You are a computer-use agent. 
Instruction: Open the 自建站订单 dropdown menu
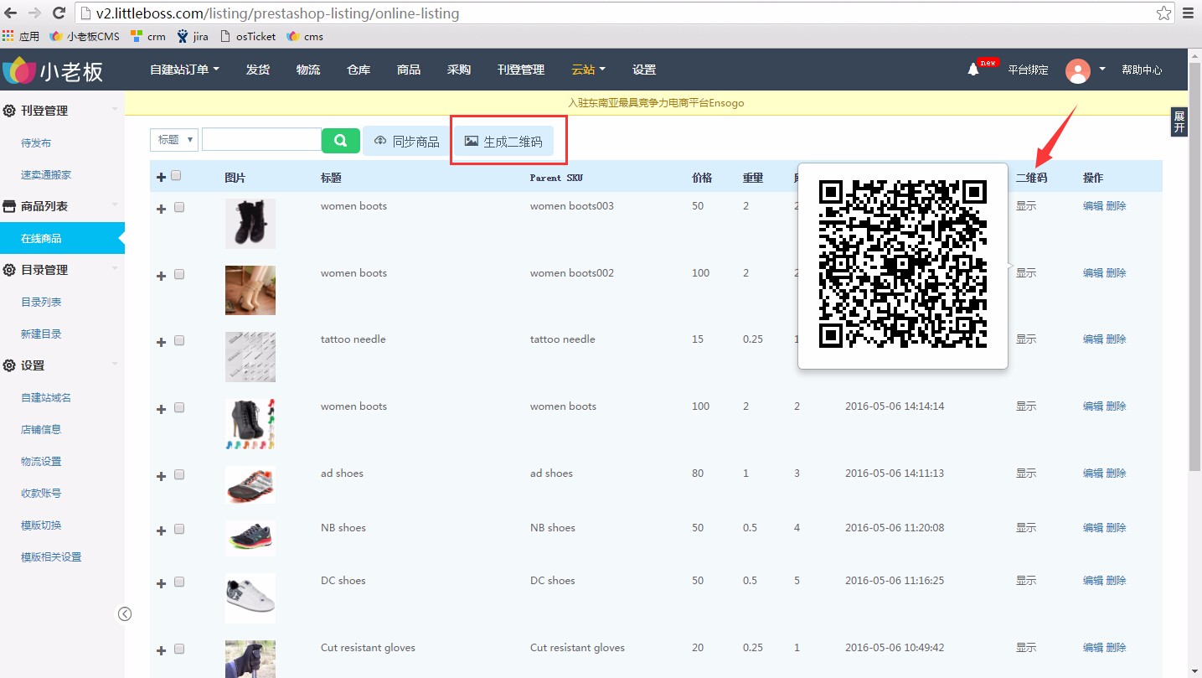pos(184,70)
